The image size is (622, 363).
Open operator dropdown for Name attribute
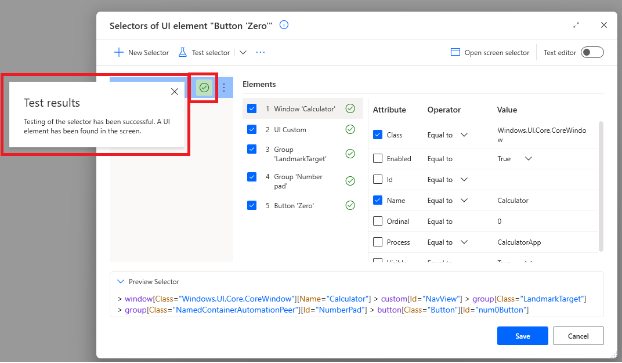tap(464, 200)
